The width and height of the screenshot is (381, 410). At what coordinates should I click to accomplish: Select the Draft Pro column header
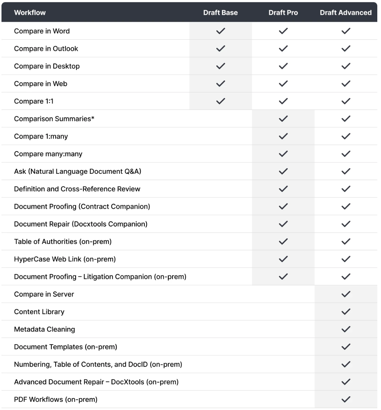point(283,13)
